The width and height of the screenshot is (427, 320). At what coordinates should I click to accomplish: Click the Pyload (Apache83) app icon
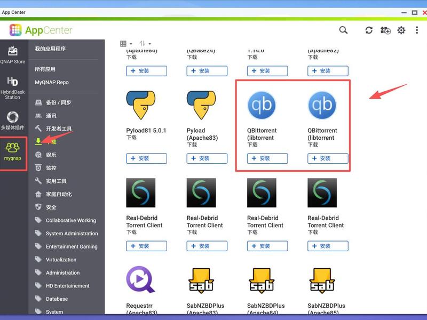click(201, 105)
